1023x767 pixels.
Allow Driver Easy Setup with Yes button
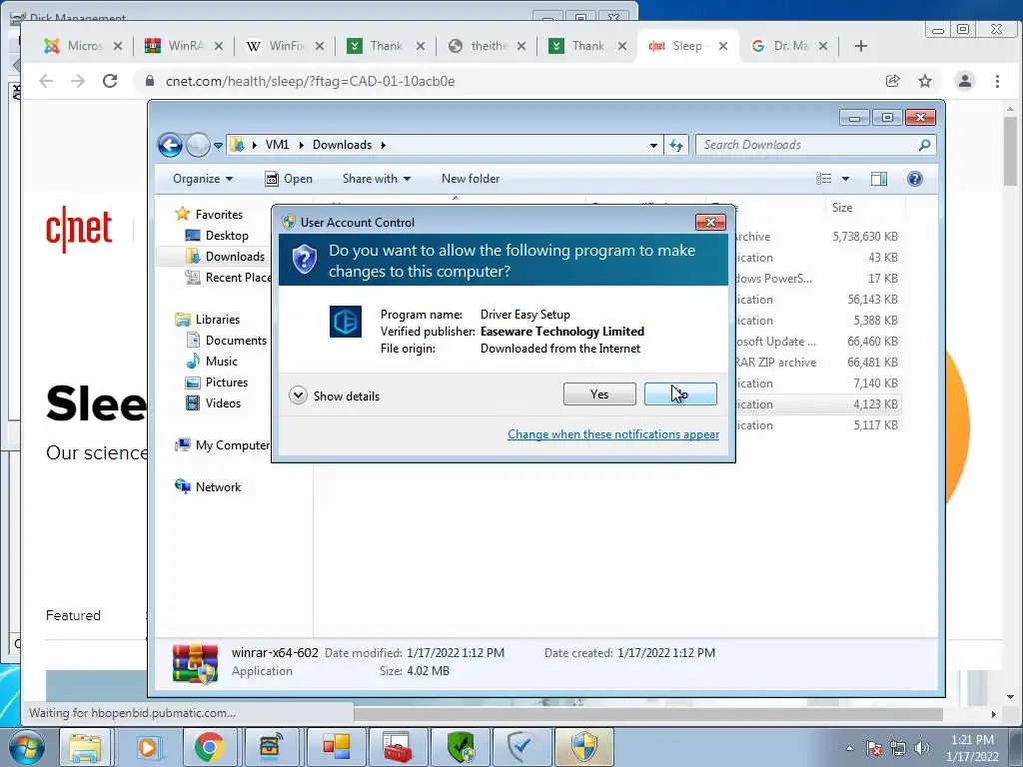pyautogui.click(x=599, y=393)
